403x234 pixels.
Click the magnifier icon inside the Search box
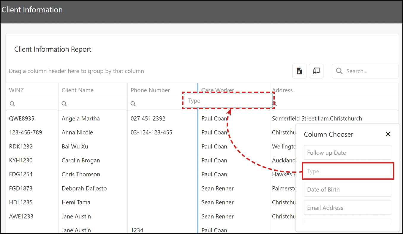(339, 71)
